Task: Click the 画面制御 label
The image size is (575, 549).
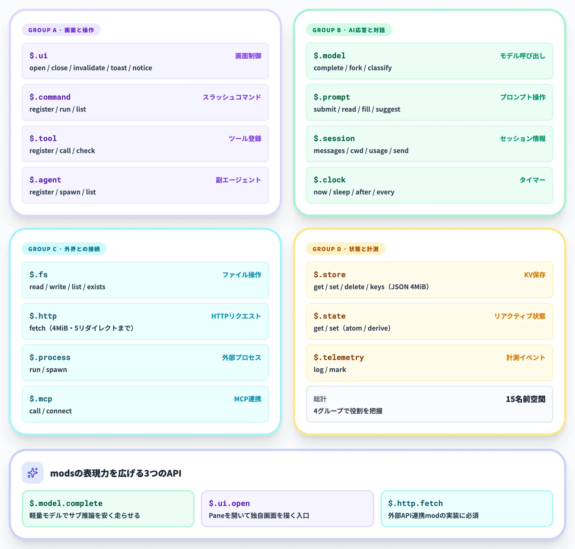Action: pos(248,56)
